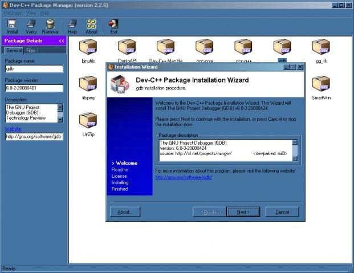Click the Ready status bar text
Screen dimensions: 354x273
click(x=9, y=268)
